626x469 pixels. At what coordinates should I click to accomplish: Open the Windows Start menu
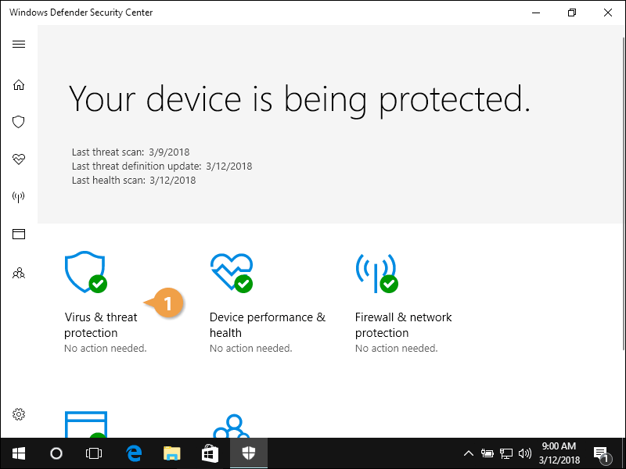[x=19, y=453]
